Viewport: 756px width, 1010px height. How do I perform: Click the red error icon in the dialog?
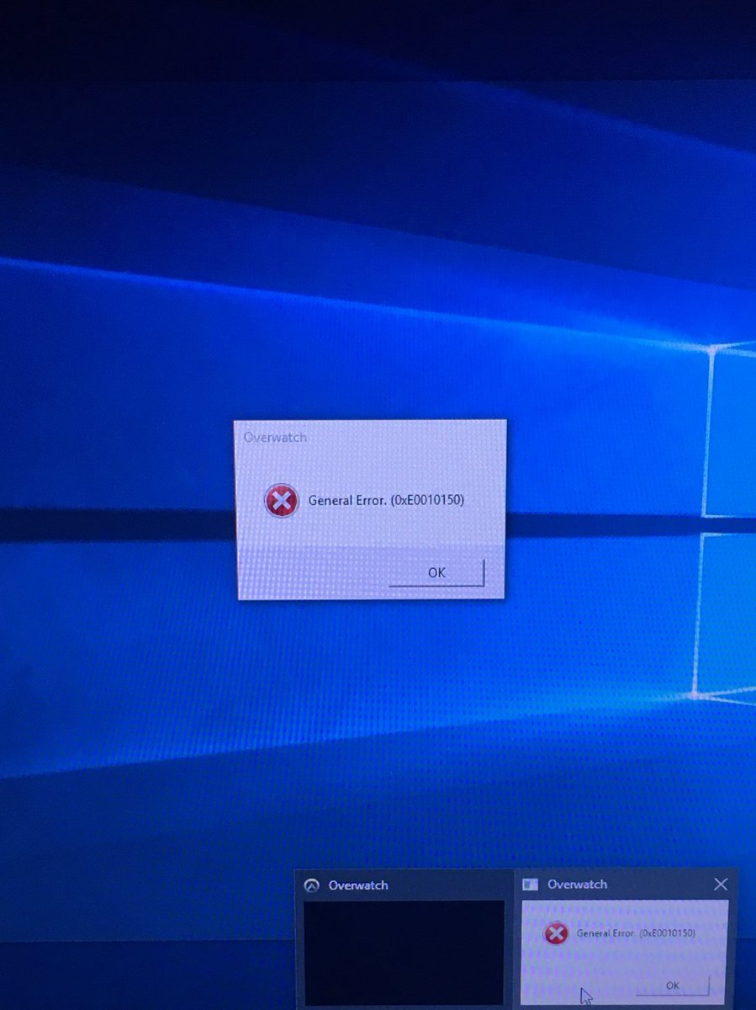coord(281,501)
